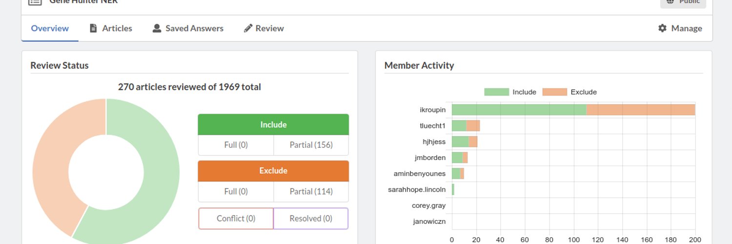Select the Exclude Partial (114) filter
This screenshot has height=244, width=732.
(311, 191)
